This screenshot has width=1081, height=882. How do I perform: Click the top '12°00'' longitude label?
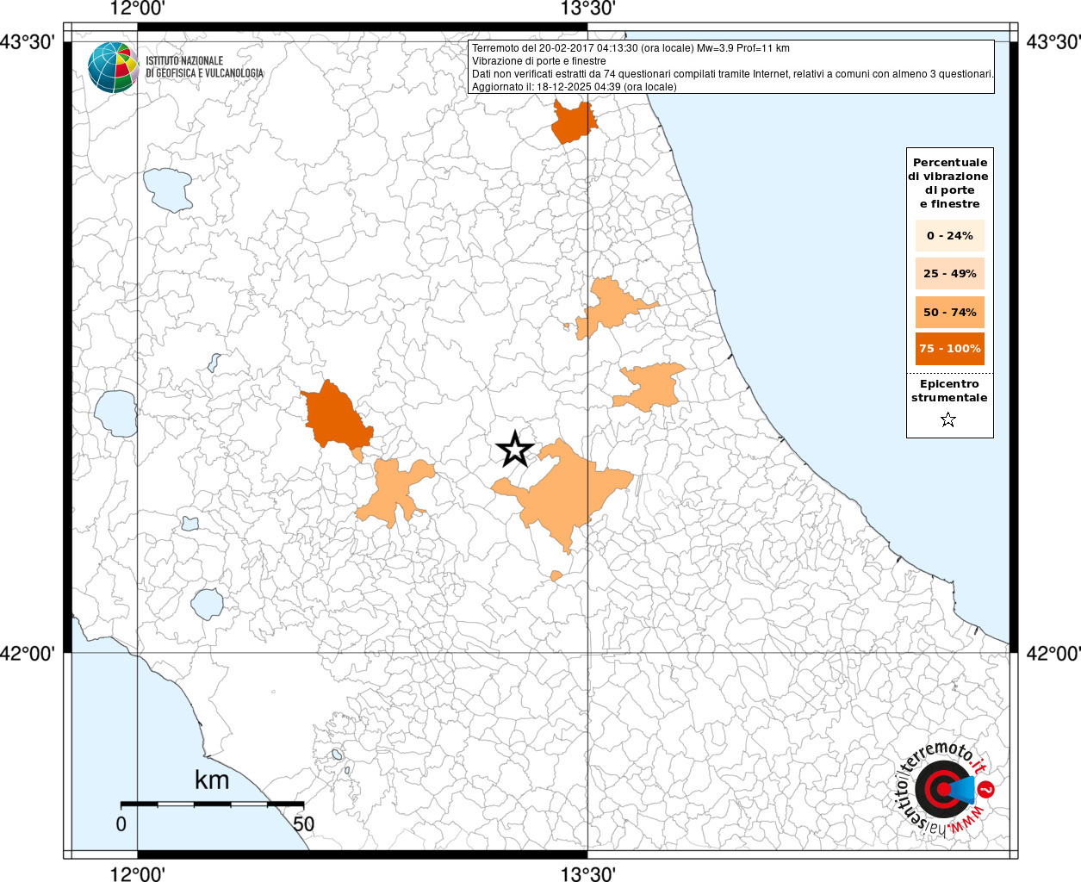tap(138, 9)
